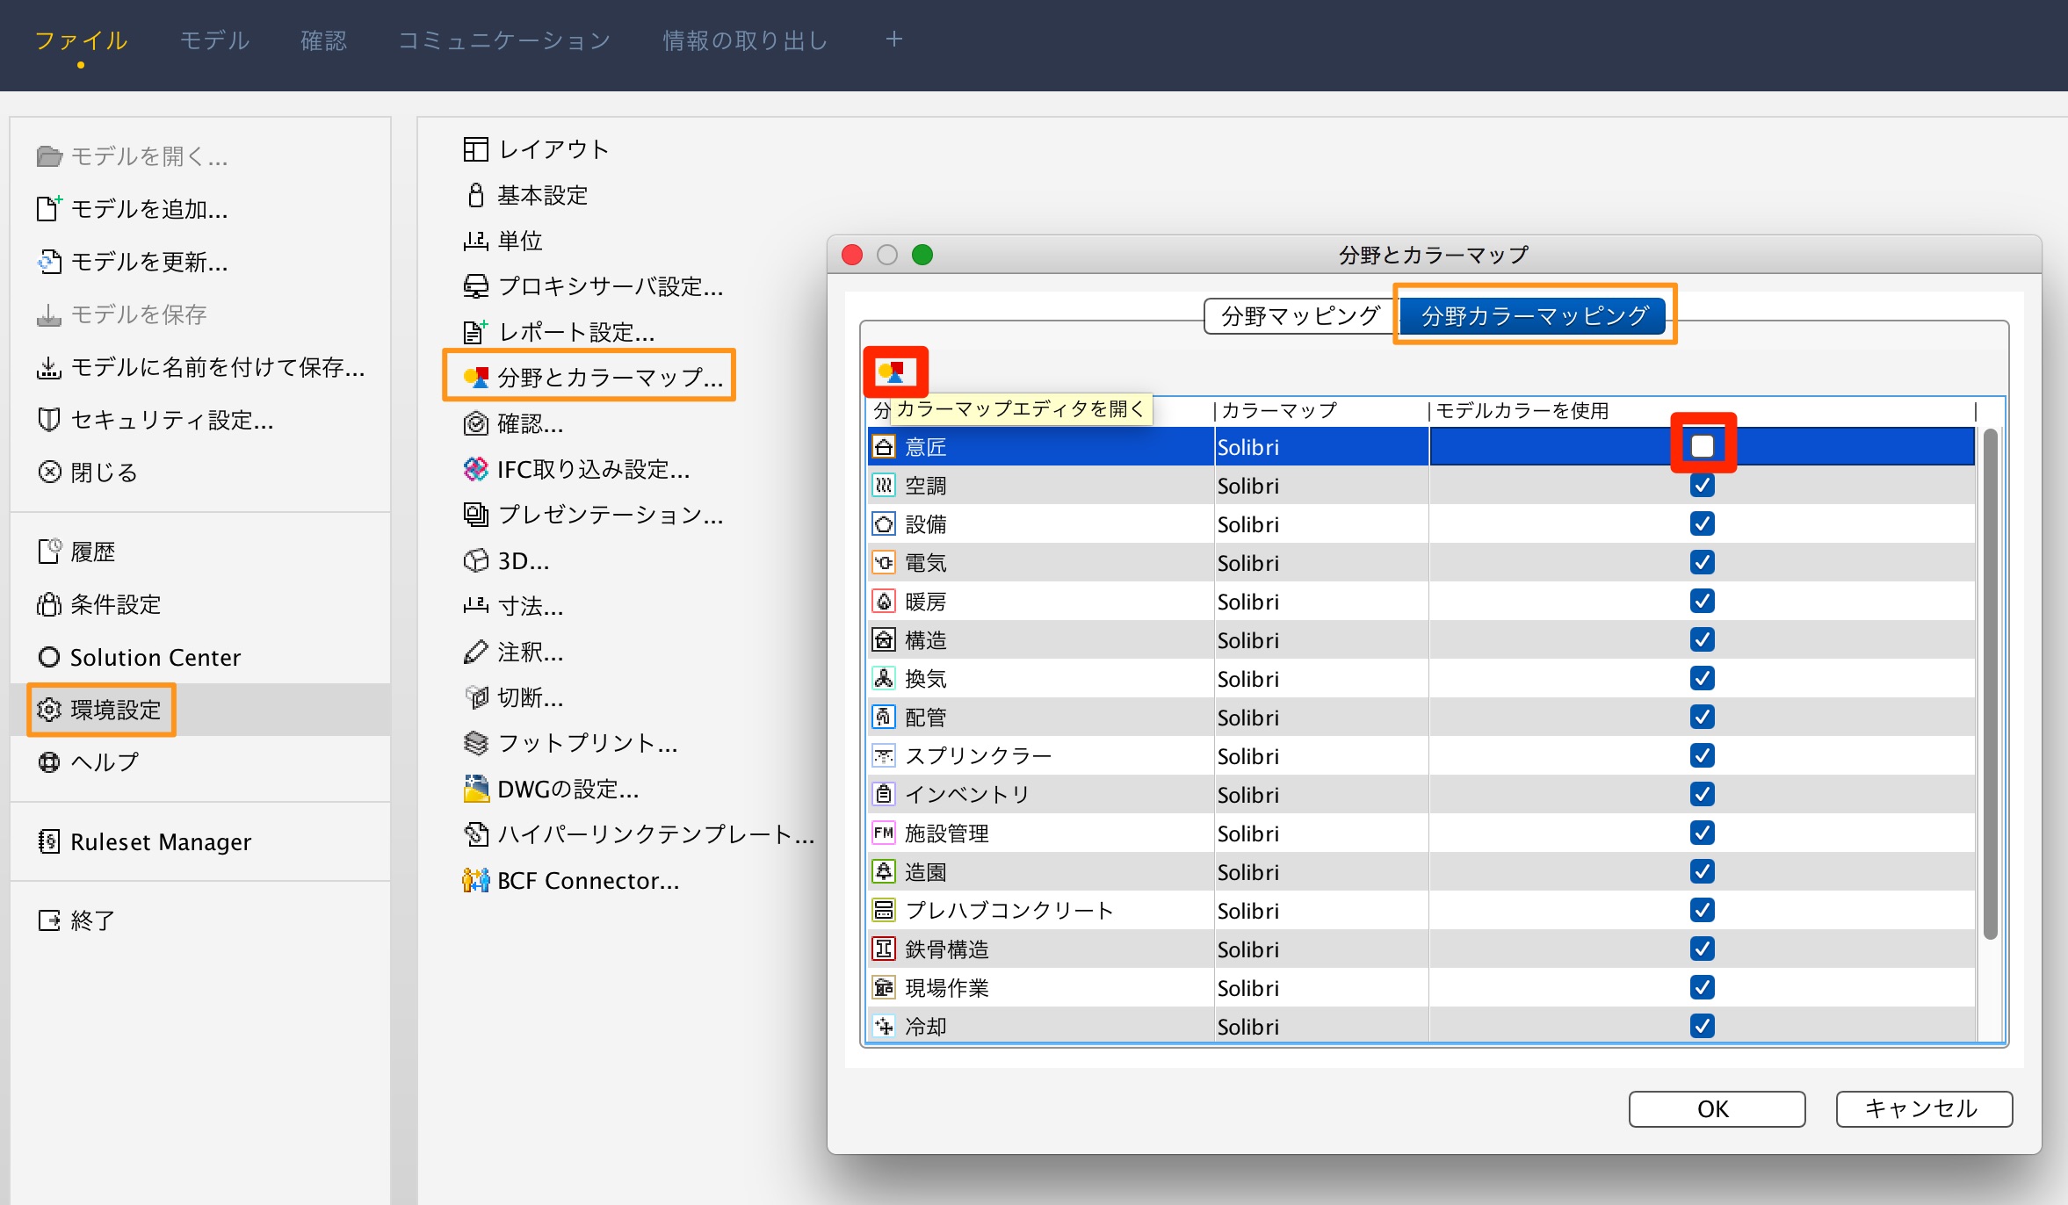
Task: Click the 単位 units icon
Action: [x=475, y=241]
